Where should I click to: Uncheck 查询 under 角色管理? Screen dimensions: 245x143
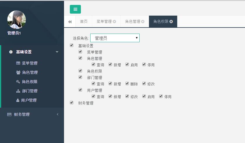coord(93,64)
